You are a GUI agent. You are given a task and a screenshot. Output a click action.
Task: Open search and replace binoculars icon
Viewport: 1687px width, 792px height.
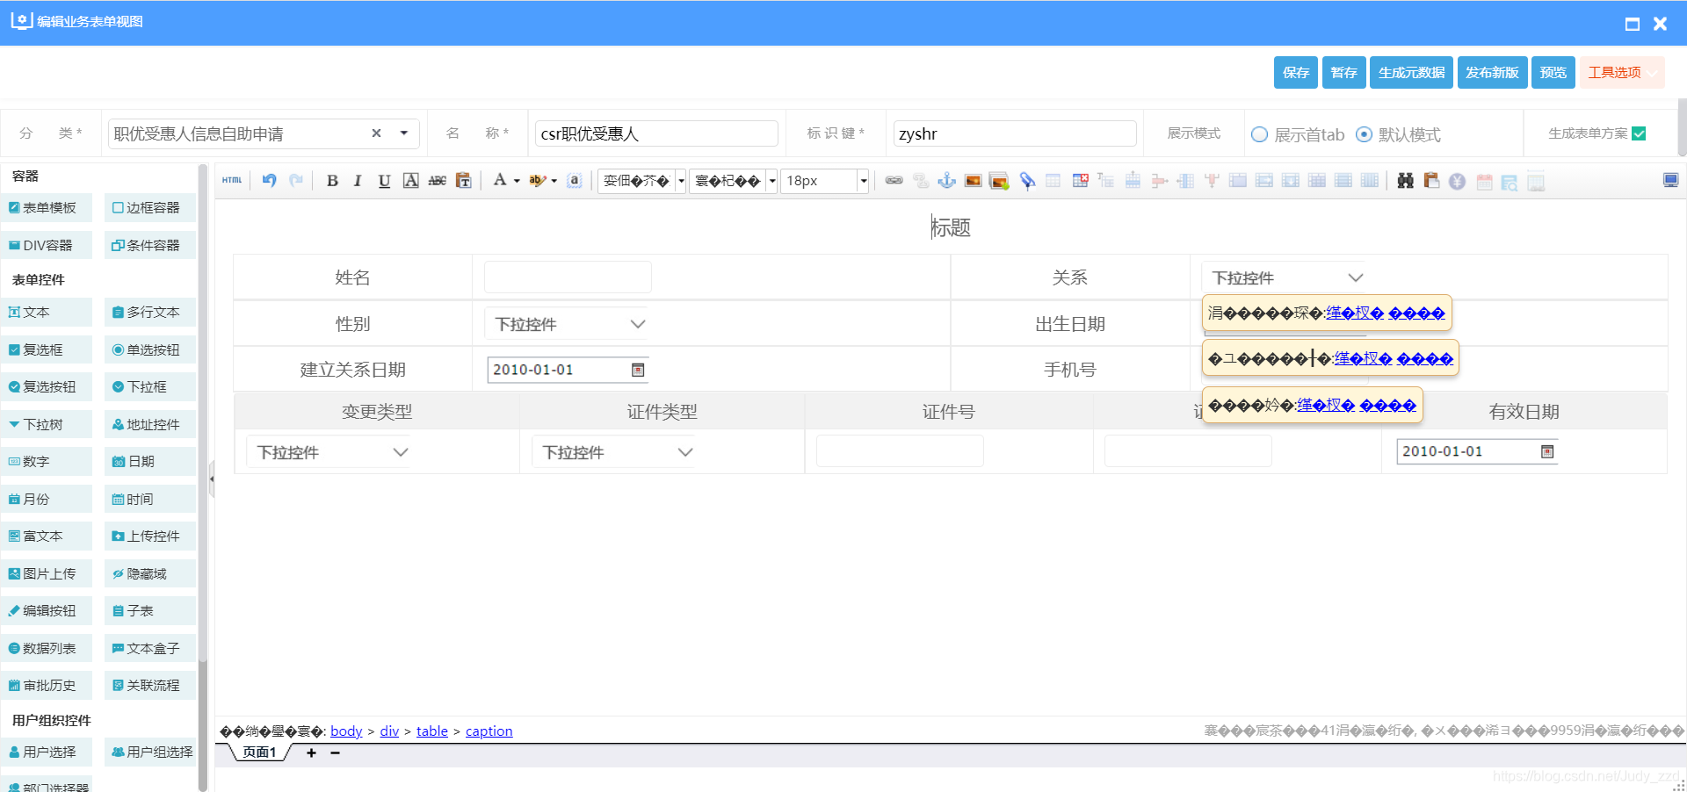pyautogui.click(x=1406, y=181)
